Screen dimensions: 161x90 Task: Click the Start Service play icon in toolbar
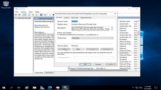tap(50, 15)
